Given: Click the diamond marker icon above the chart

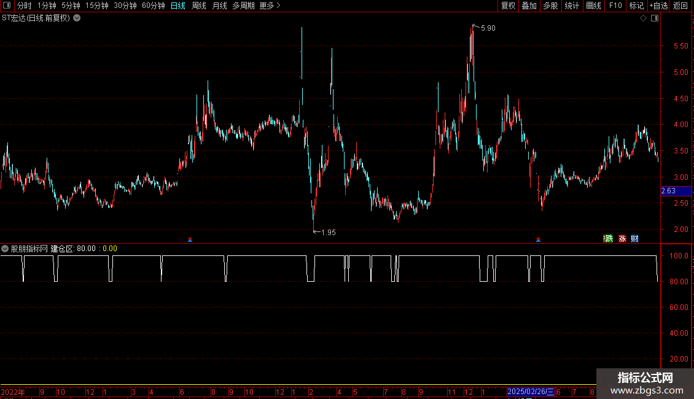Looking at the screenshot, I should [644, 18].
